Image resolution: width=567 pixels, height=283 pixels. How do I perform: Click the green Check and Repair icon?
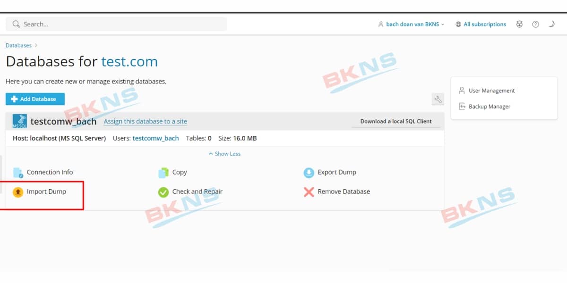click(x=163, y=192)
